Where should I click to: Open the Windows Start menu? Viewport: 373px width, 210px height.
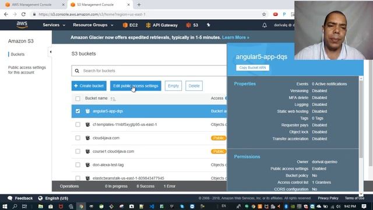pyautogui.click(x=5, y=206)
